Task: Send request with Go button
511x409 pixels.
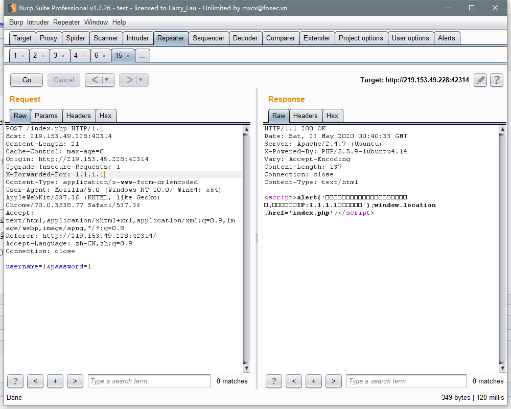Action: (27, 80)
